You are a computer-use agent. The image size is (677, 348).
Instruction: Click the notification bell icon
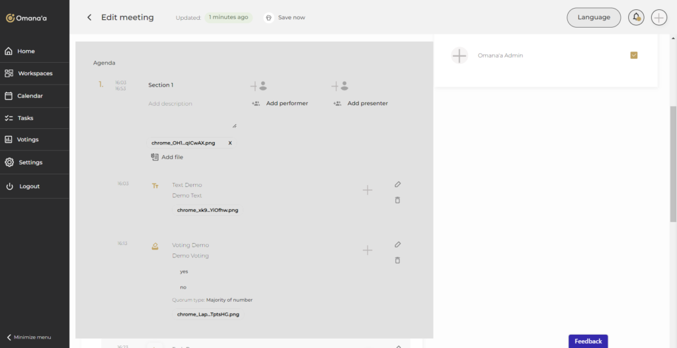tap(636, 17)
